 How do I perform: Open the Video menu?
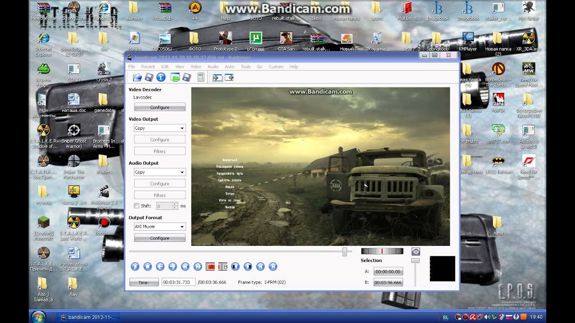[x=196, y=66]
